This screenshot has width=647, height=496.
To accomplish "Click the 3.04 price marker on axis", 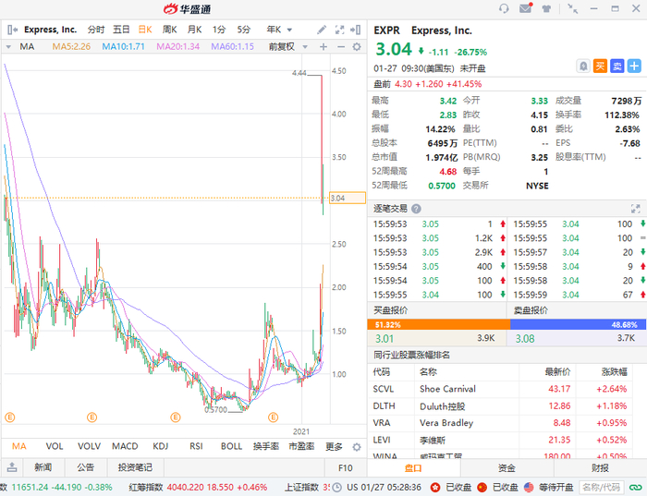I will click(x=348, y=198).
